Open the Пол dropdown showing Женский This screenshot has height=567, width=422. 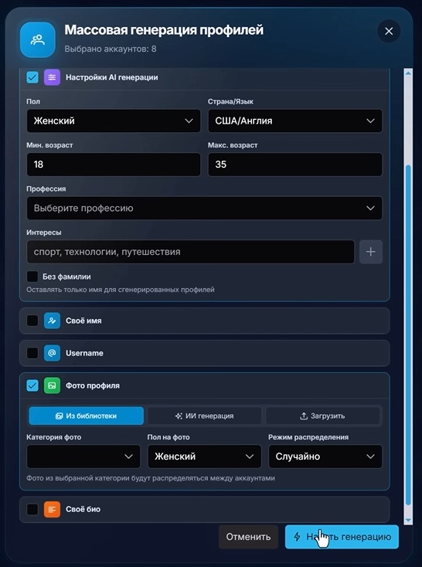(114, 121)
